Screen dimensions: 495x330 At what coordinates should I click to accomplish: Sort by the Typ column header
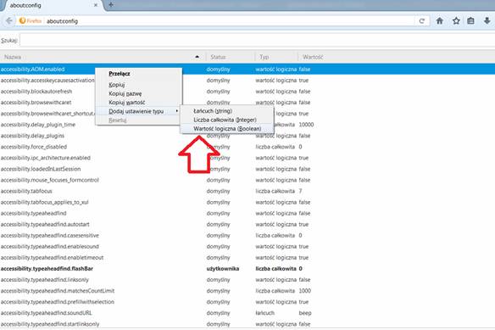[x=276, y=57]
